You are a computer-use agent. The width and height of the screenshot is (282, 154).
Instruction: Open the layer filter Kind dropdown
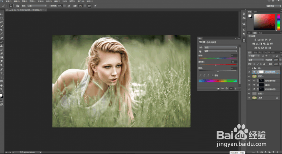coord(254,56)
